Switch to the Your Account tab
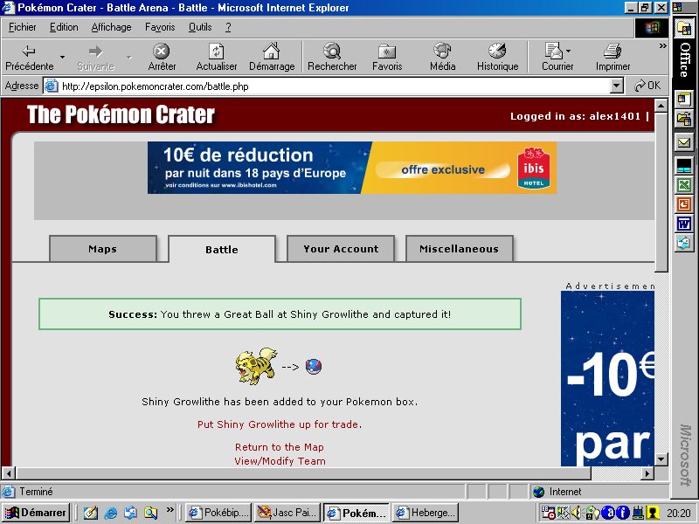Viewport: 699px width, 524px height. 341,249
